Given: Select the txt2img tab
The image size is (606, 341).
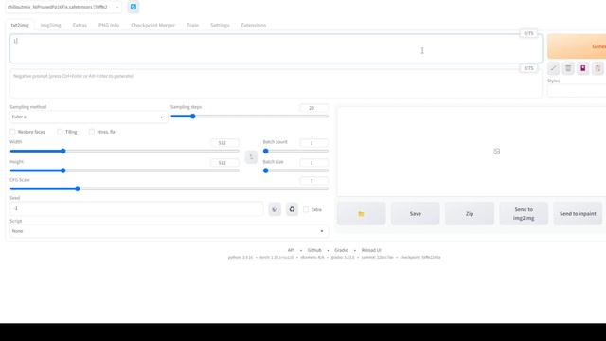Looking at the screenshot, I should [x=20, y=26].
